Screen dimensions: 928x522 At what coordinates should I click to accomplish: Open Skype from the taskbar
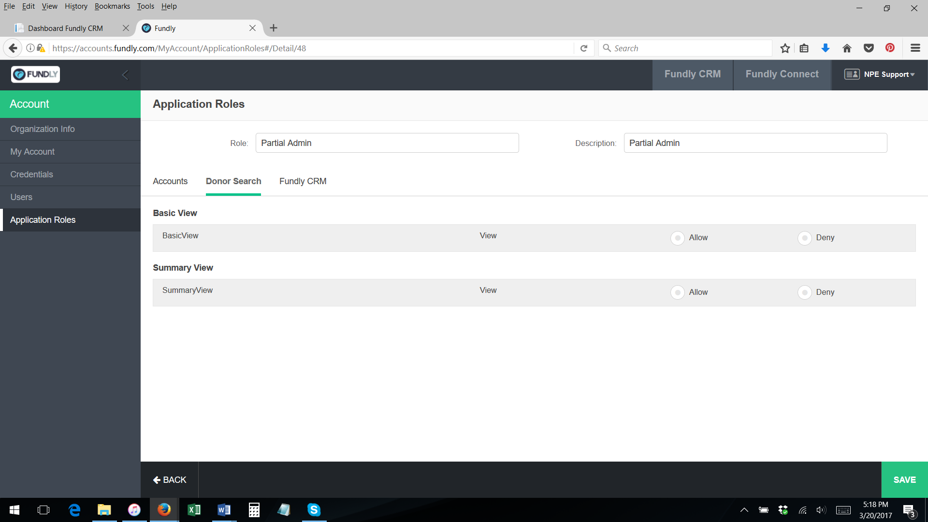point(314,510)
